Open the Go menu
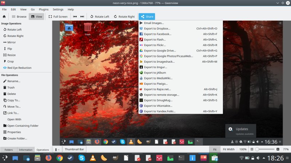The width and height of the screenshot is (291, 163). [x=33, y=9]
